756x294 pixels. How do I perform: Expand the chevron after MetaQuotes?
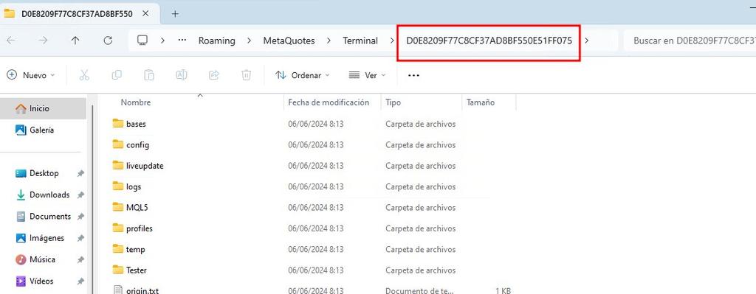tap(329, 41)
